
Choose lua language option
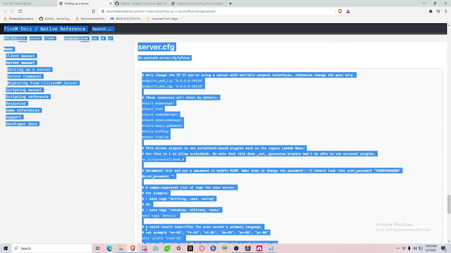pos(94,38)
